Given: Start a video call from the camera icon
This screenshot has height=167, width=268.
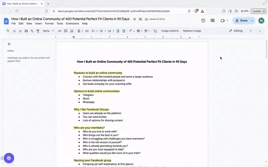Looking at the screenshot, I should click(222, 21).
